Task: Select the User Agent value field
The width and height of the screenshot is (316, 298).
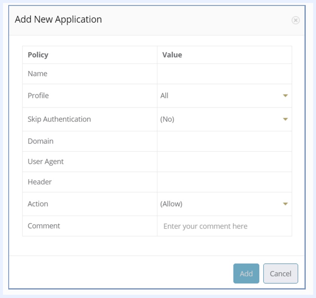Action: (224, 162)
